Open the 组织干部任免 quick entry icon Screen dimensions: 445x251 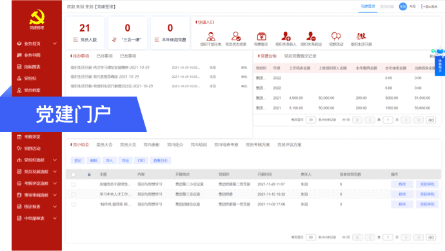(211, 36)
